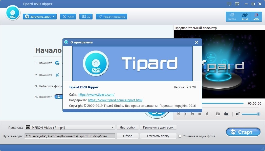Viewport: 265px width, 151px height.
Task: Click the scissors icon in step 2
Action: [57, 75]
